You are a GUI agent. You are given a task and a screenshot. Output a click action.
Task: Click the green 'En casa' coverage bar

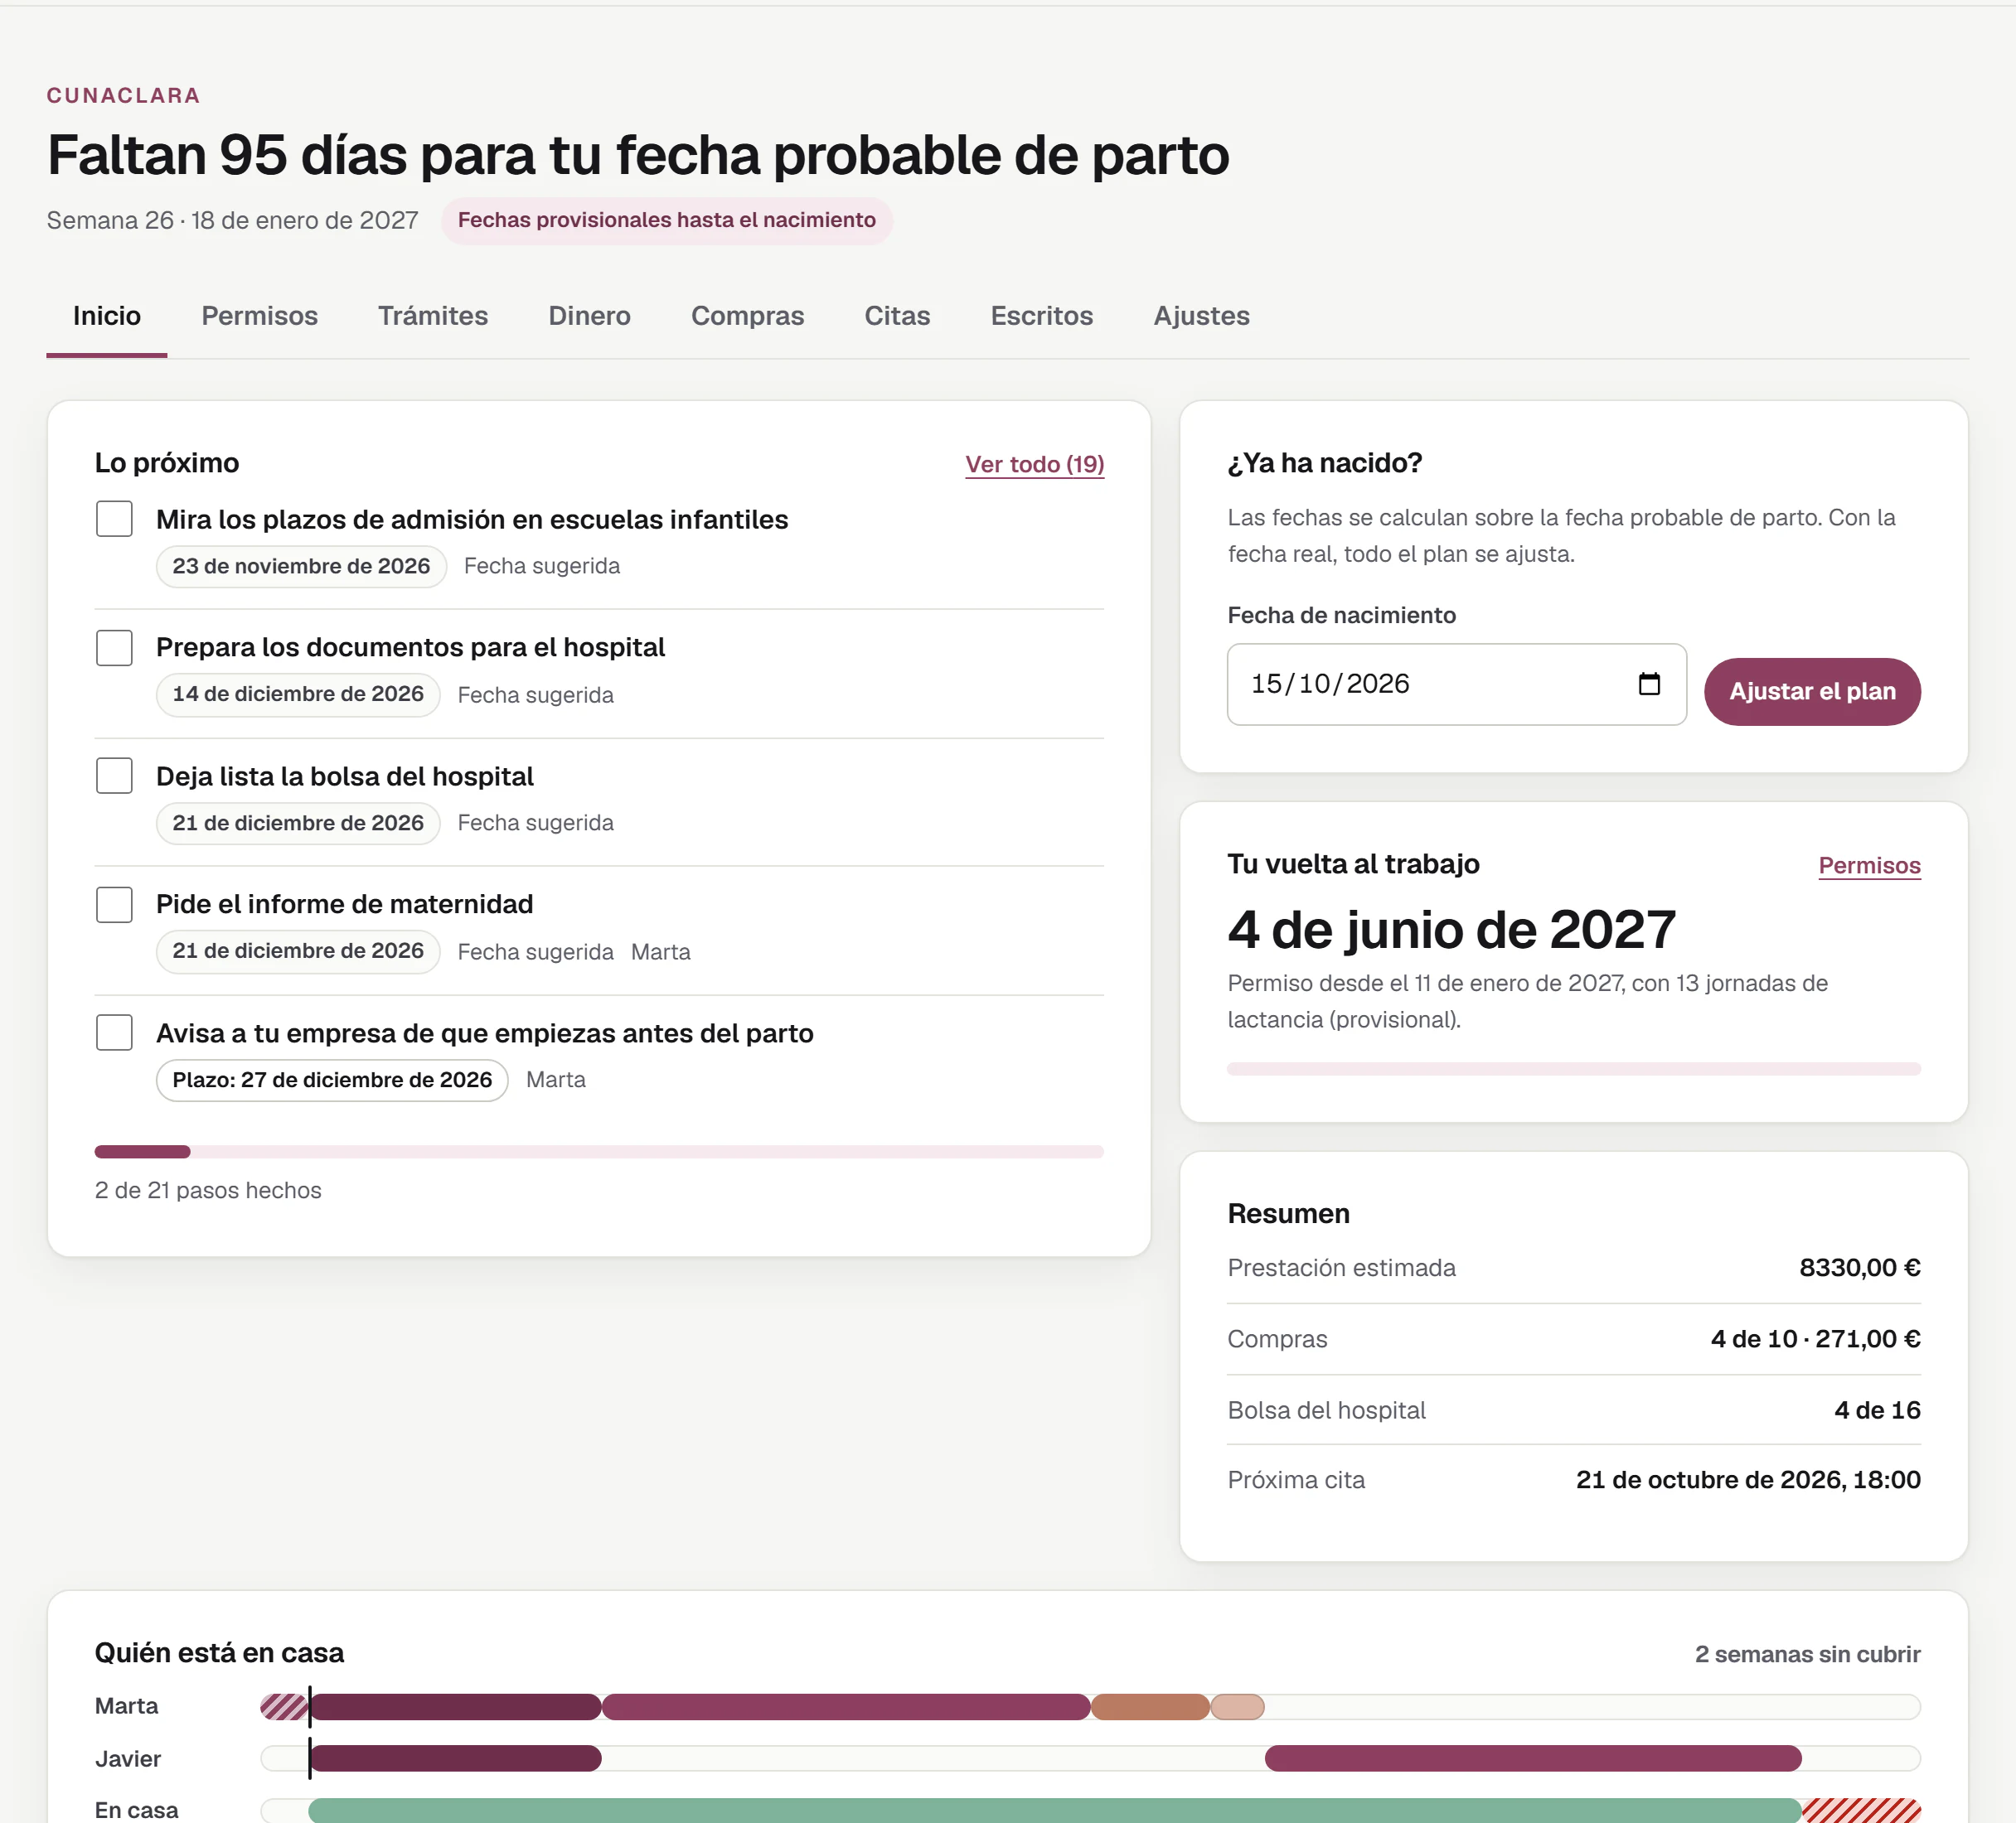(x=1054, y=1810)
